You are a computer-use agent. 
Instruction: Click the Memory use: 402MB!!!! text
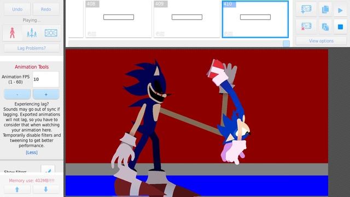[x=32, y=181]
